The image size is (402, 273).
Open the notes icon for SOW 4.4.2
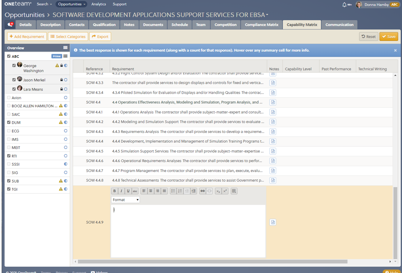pos(273,122)
